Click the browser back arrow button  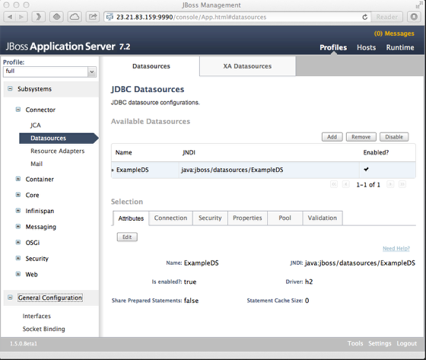click(10, 17)
